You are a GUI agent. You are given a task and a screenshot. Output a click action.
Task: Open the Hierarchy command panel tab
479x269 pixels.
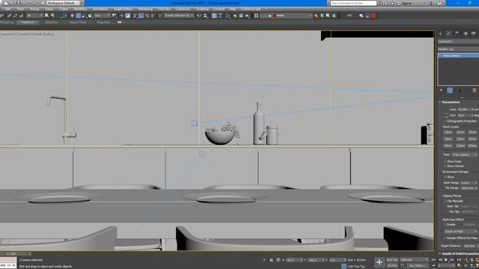click(x=457, y=34)
